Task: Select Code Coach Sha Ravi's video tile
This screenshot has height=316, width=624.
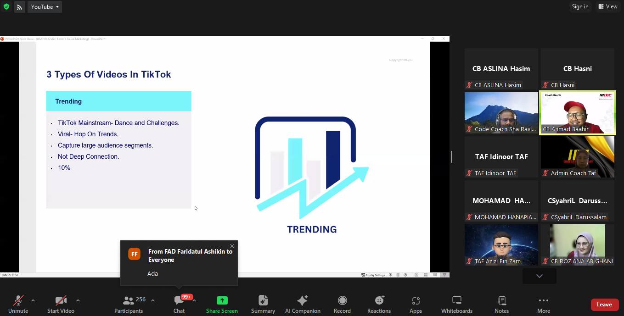Action: tap(501, 113)
